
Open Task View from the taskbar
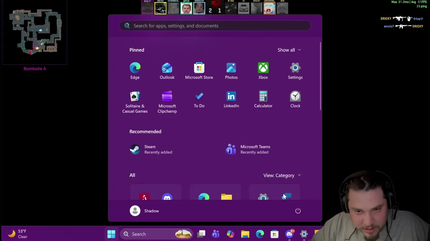tap(201, 234)
